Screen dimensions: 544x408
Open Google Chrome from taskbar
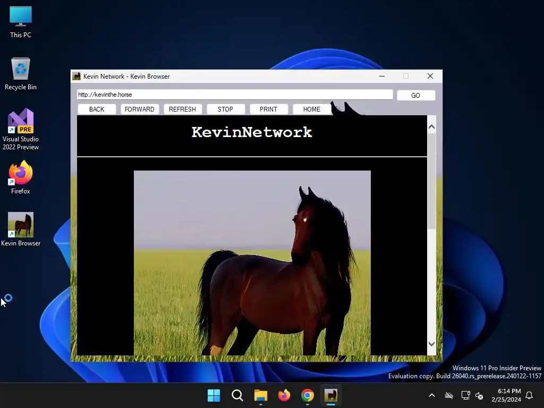coord(308,395)
